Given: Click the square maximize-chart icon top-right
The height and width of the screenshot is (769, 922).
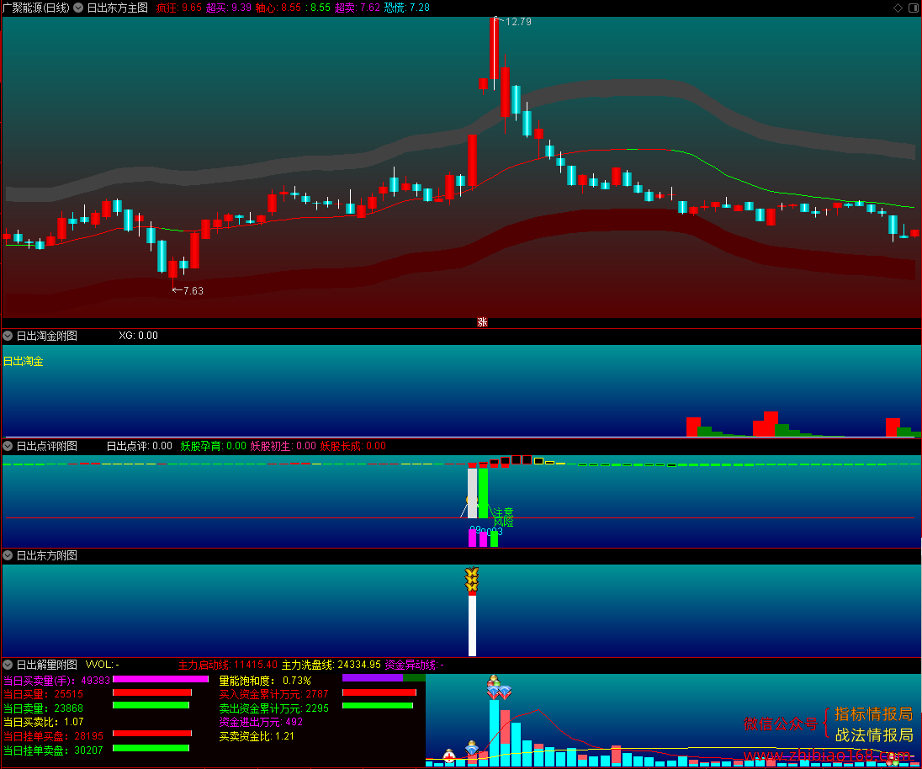Looking at the screenshot, I should coord(914,8).
